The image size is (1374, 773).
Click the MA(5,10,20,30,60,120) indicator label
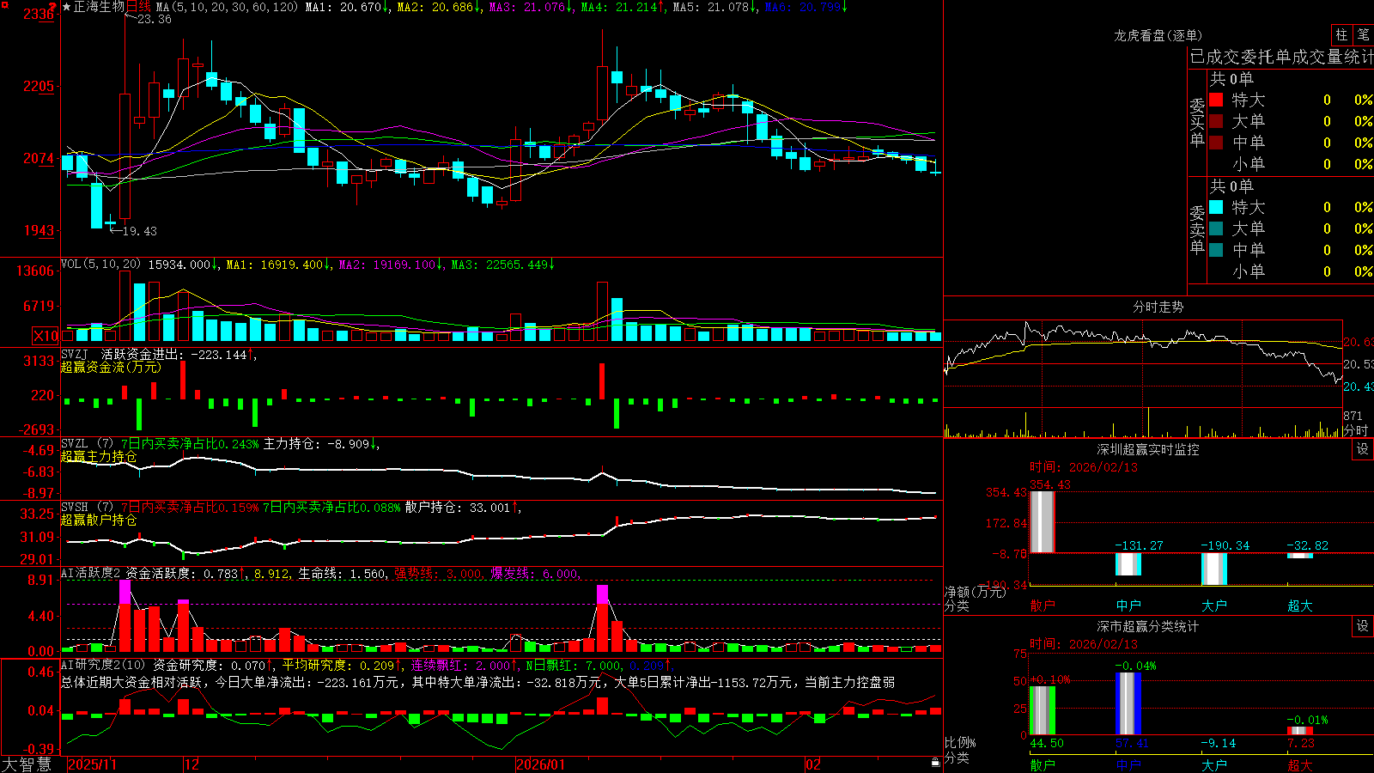tap(227, 7)
